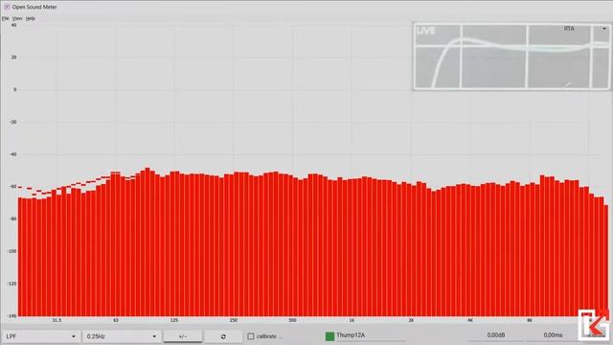Click the 8K frequency axis label
The height and width of the screenshot is (345, 613).
530,320
